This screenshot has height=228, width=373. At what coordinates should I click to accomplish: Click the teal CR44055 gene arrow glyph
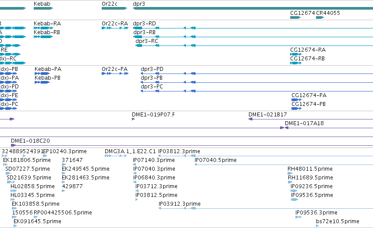tap(320, 18)
